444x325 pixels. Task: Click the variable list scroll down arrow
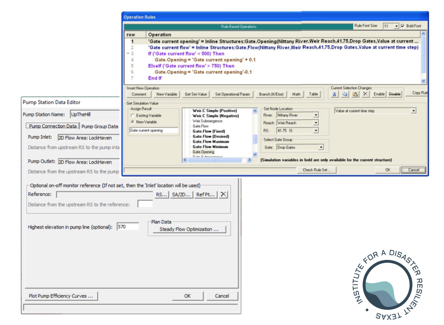pyautogui.click(x=255, y=154)
